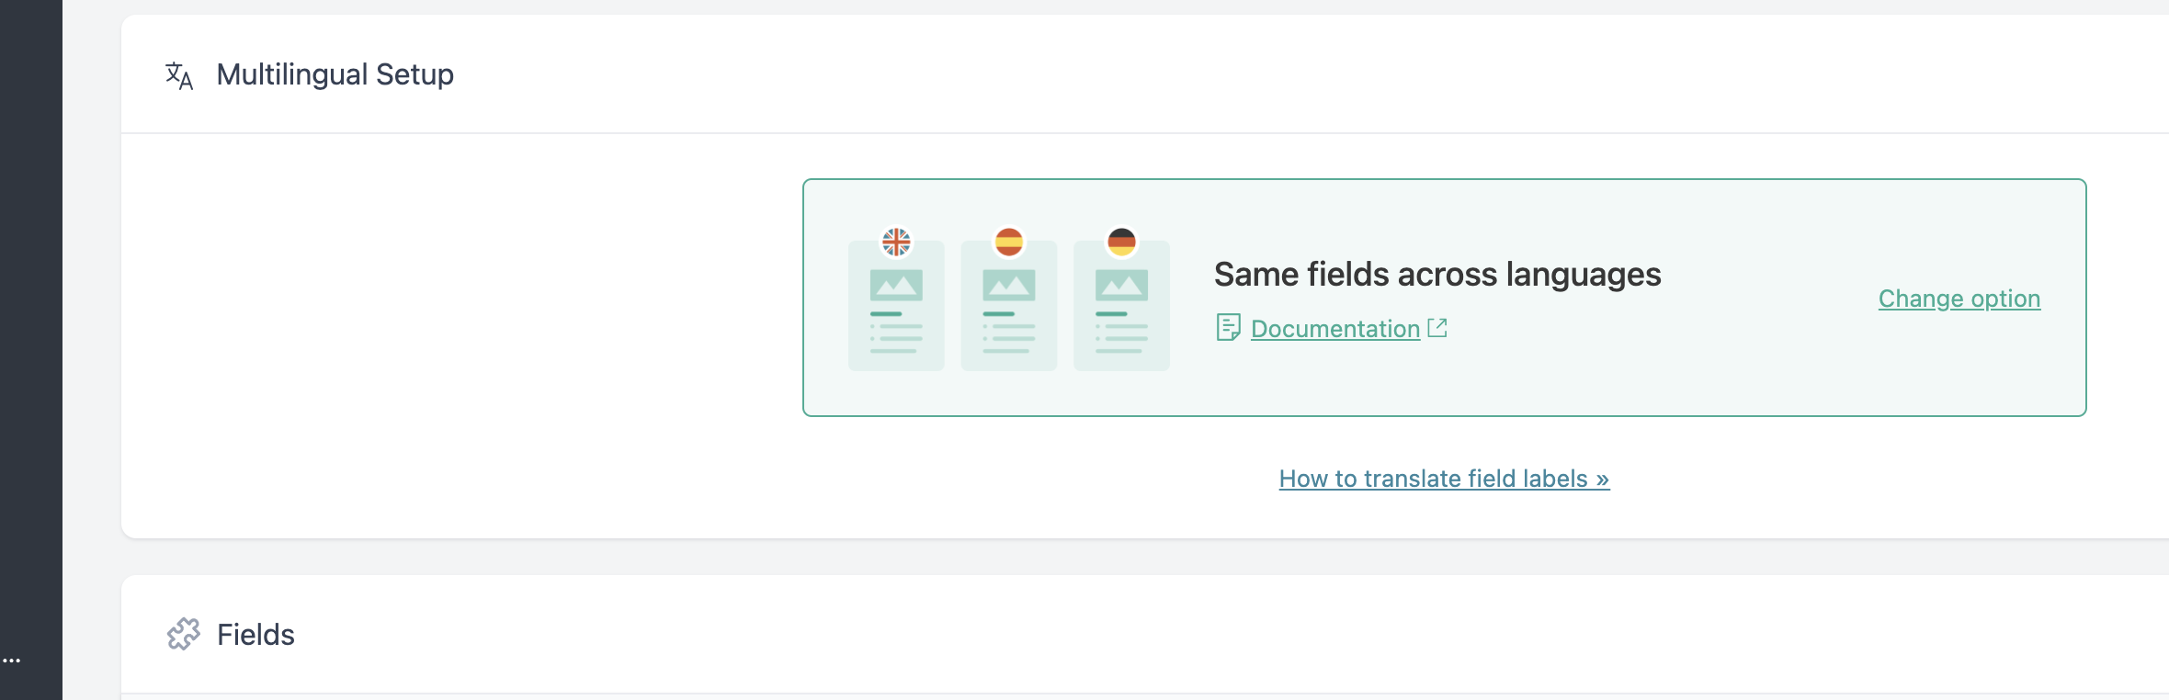Click the Same fields across languages title

click(1437, 275)
